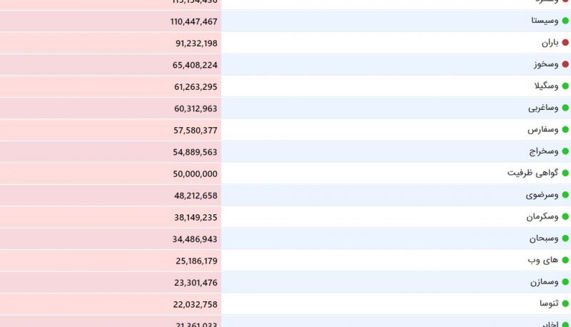Click the 50,000,000 value cell
Screen dimensions: 571x327
point(111,173)
